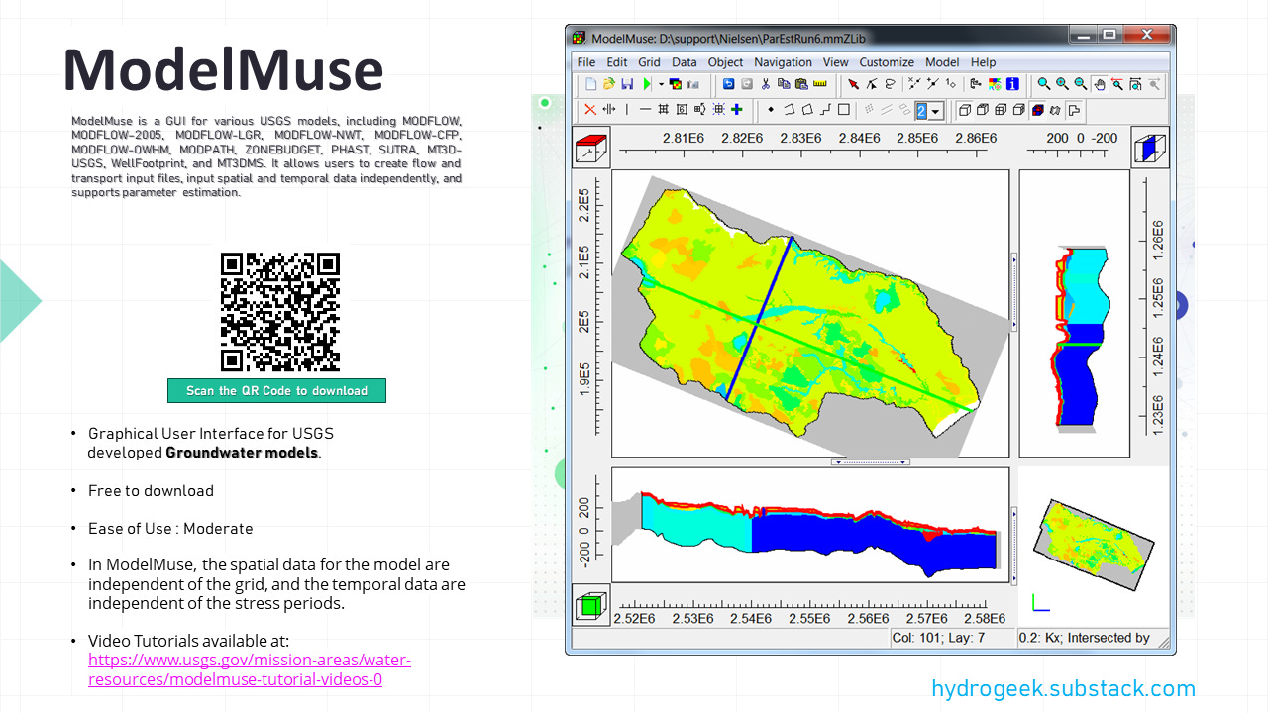Open the View menu
The height and width of the screenshot is (713, 1268).
pos(836,62)
